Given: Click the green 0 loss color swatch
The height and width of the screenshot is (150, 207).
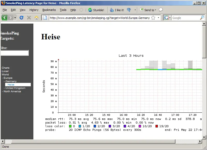Looking at the screenshot, I should tap(70, 126).
